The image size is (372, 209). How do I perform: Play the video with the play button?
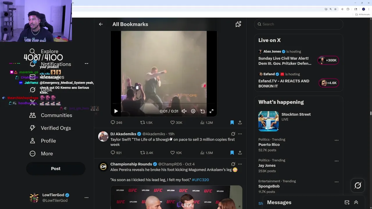[116, 111]
